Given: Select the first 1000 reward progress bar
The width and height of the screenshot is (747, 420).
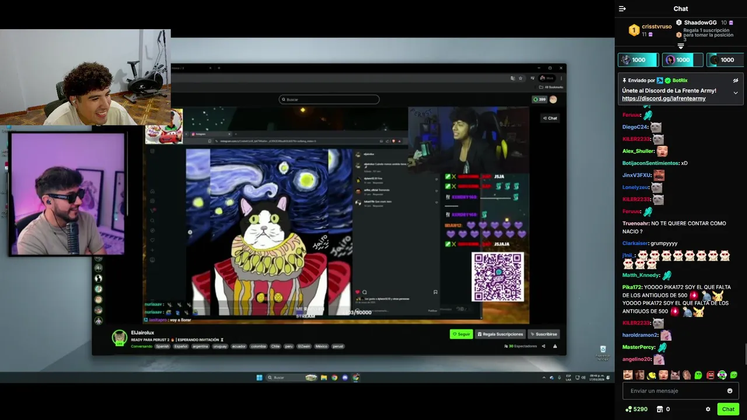Looking at the screenshot, I should (x=638, y=60).
